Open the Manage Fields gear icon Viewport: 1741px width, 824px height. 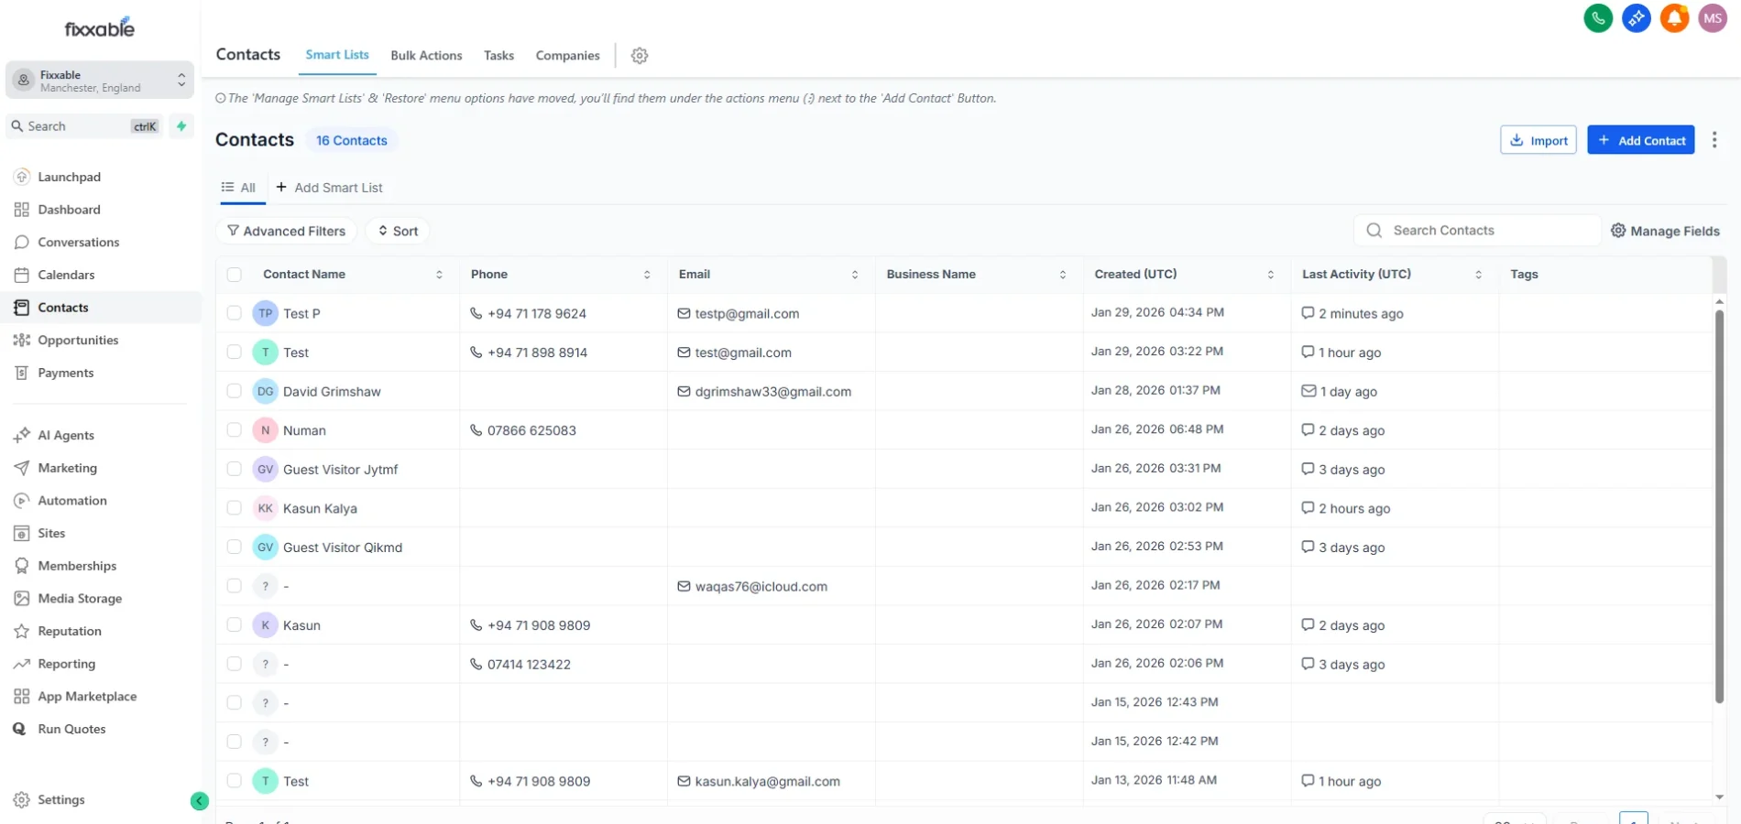(1617, 230)
